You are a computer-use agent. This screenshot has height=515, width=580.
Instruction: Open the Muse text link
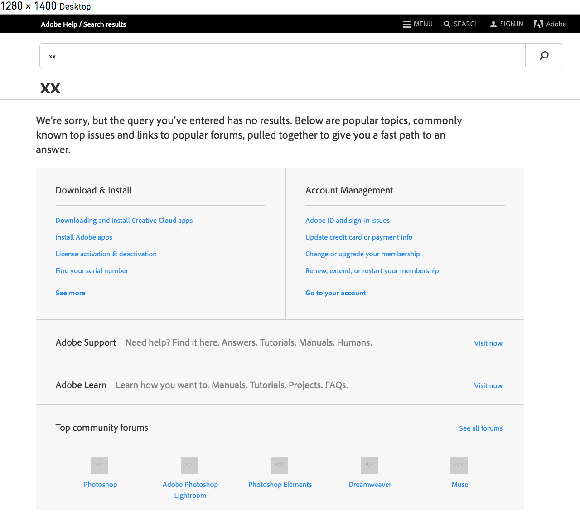coord(460,485)
